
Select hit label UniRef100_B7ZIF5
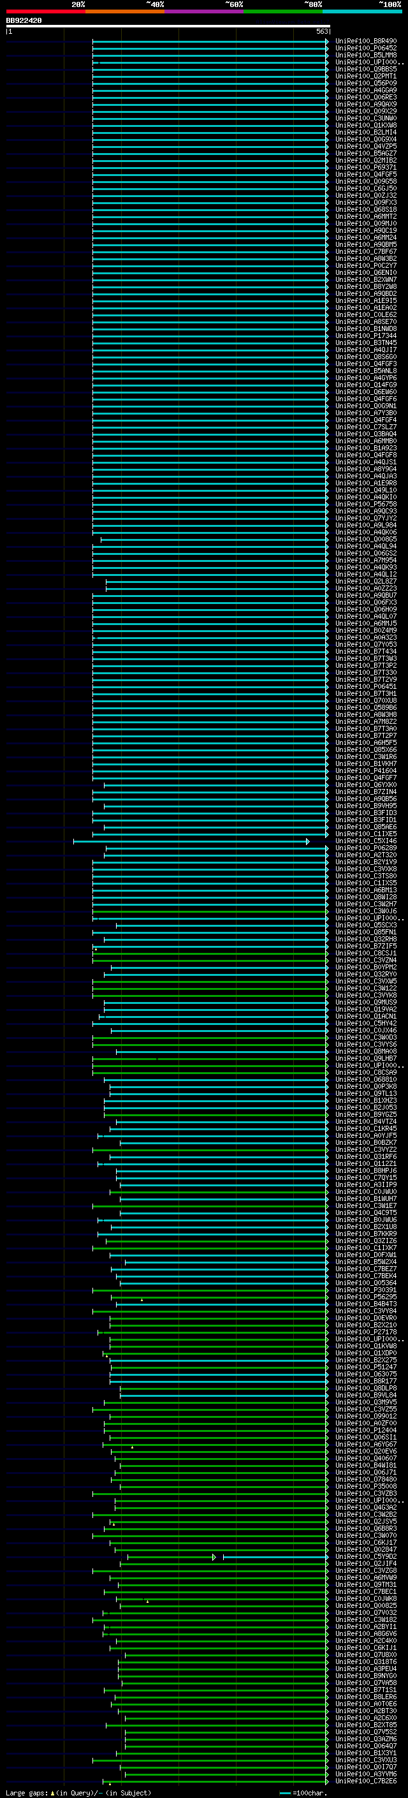(x=366, y=946)
